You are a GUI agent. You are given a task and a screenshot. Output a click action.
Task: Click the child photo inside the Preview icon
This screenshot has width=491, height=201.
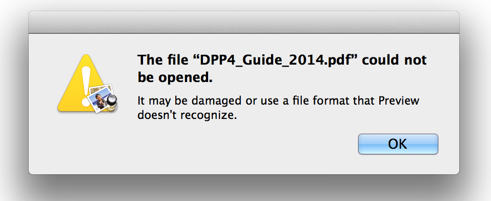click(x=99, y=101)
